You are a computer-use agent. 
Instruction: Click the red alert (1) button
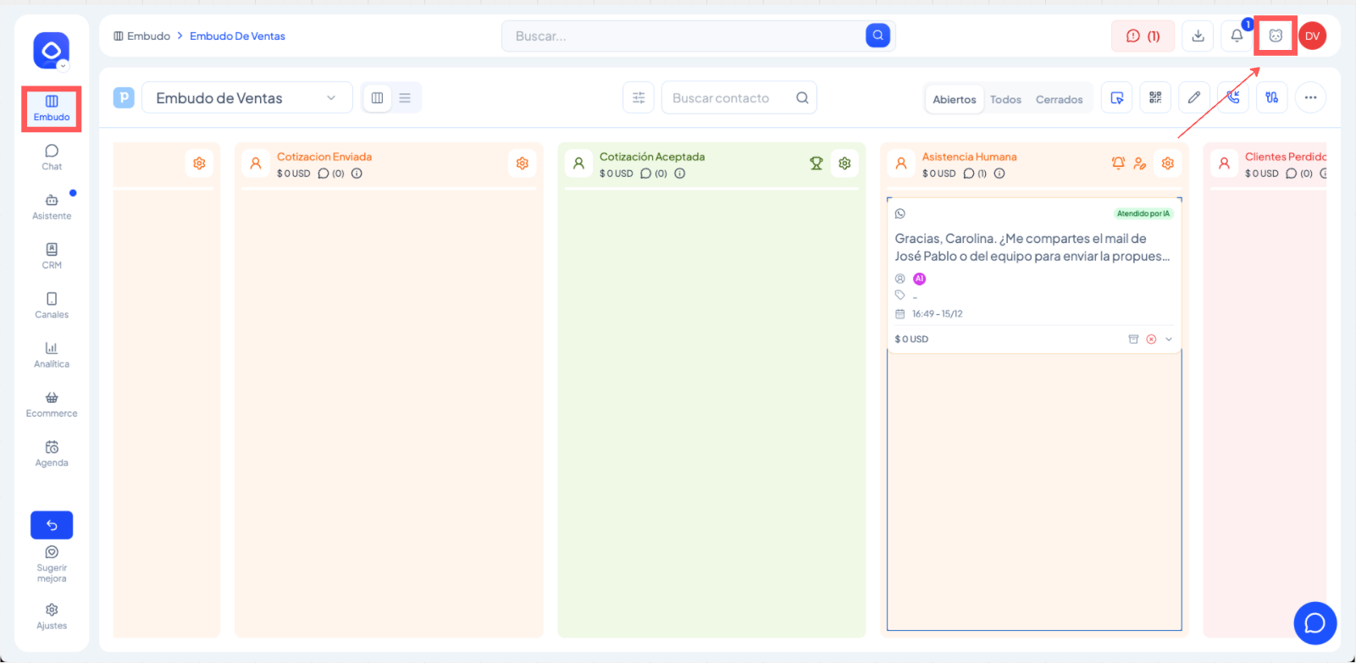(1143, 36)
